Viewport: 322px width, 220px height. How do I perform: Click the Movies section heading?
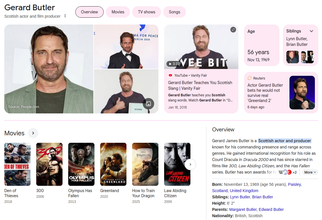(14, 133)
